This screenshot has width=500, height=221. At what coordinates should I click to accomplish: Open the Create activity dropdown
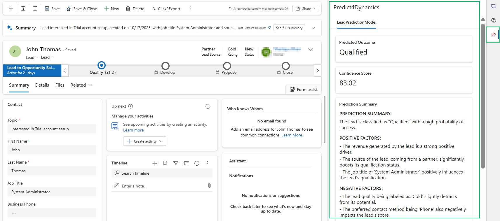click(145, 141)
